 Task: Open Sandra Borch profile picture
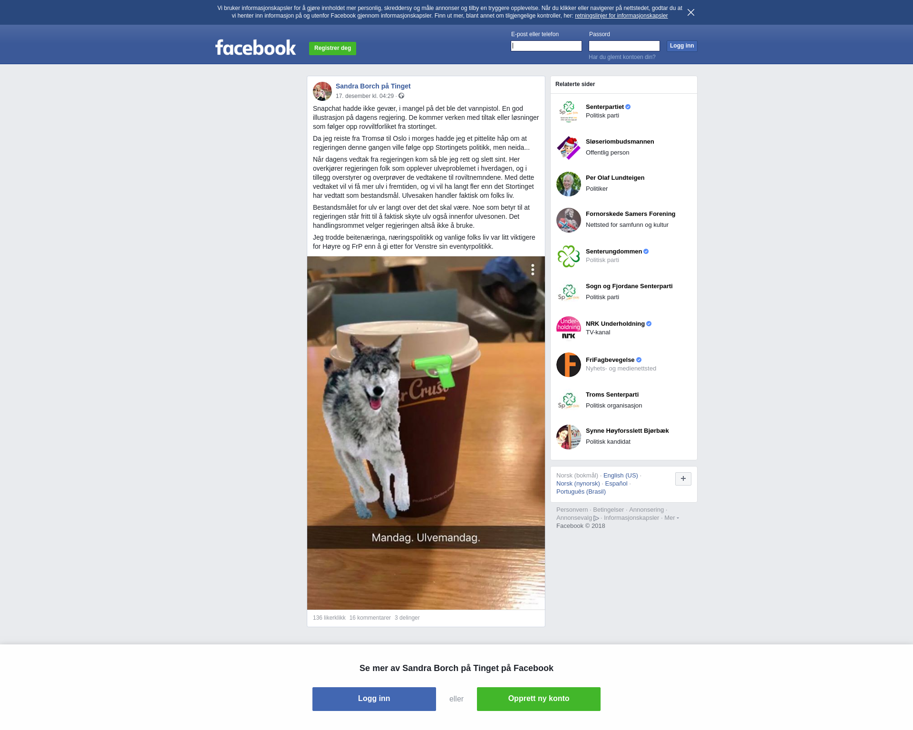point(322,91)
